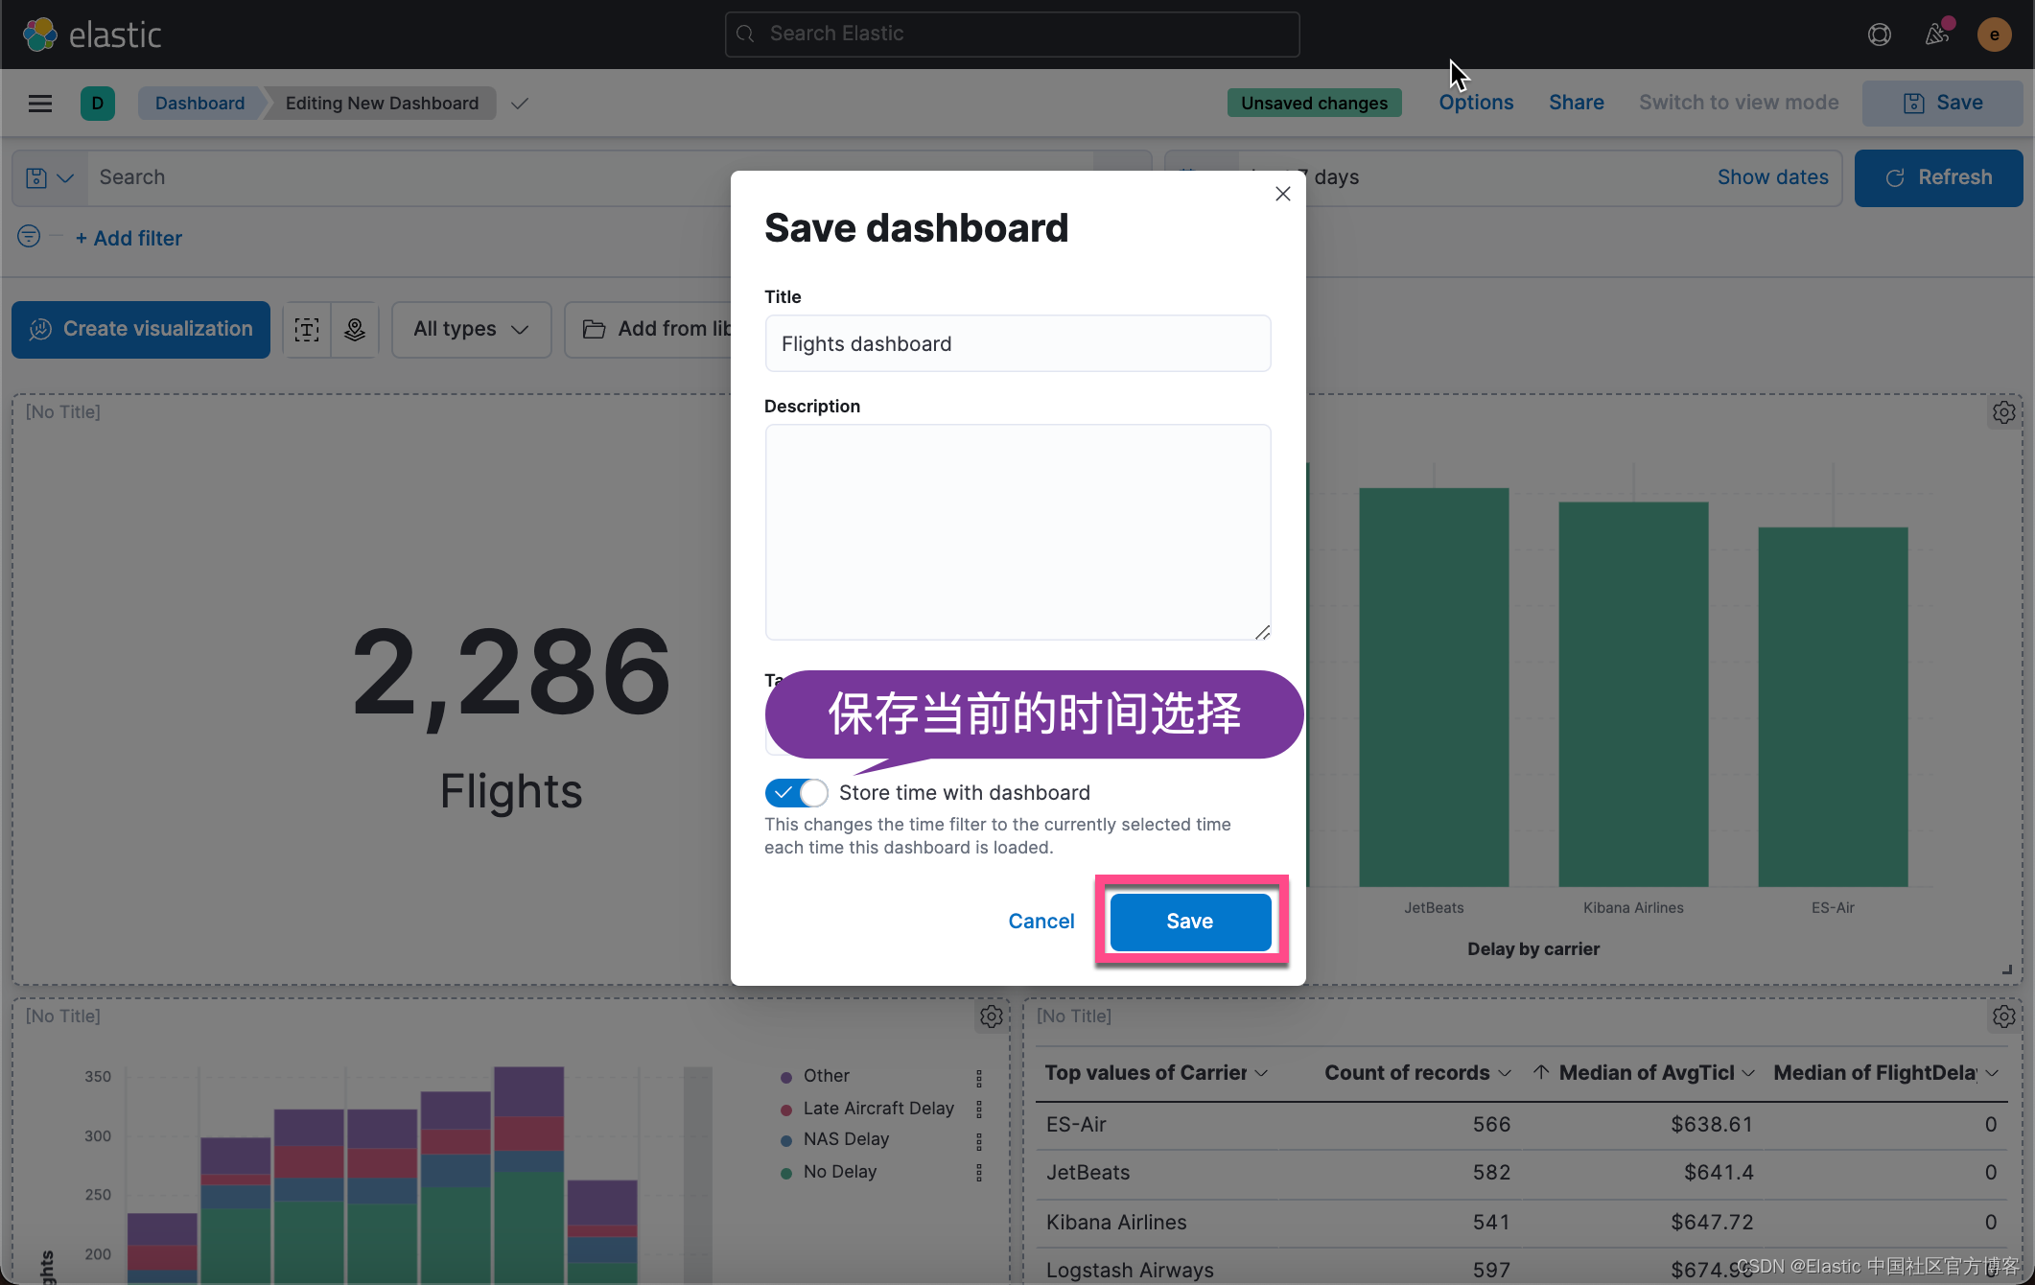Expand Count of records column menu

1504,1073
